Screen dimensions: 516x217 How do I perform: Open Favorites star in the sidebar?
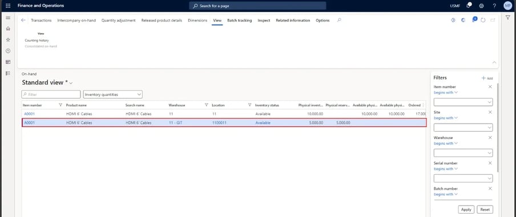[x=8, y=40]
